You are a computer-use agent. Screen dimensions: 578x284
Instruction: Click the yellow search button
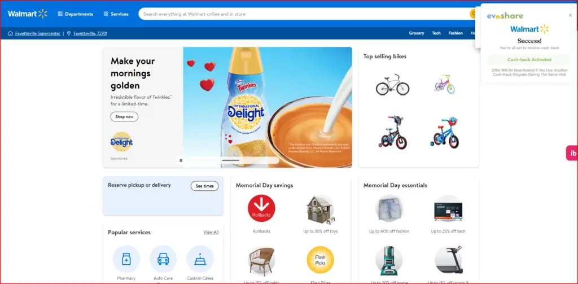472,14
